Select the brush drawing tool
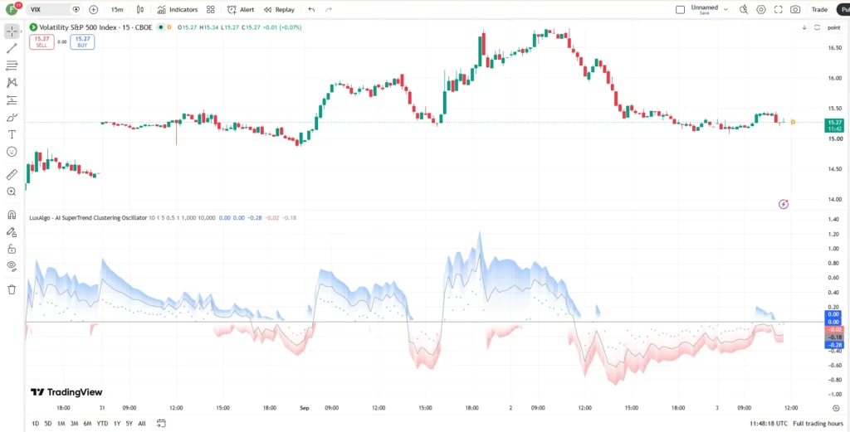The image size is (850, 432). pyautogui.click(x=12, y=118)
